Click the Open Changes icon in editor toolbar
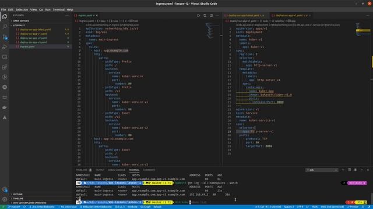This screenshot has height=209, width=373. pyautogui.click(x=205, y=16)
